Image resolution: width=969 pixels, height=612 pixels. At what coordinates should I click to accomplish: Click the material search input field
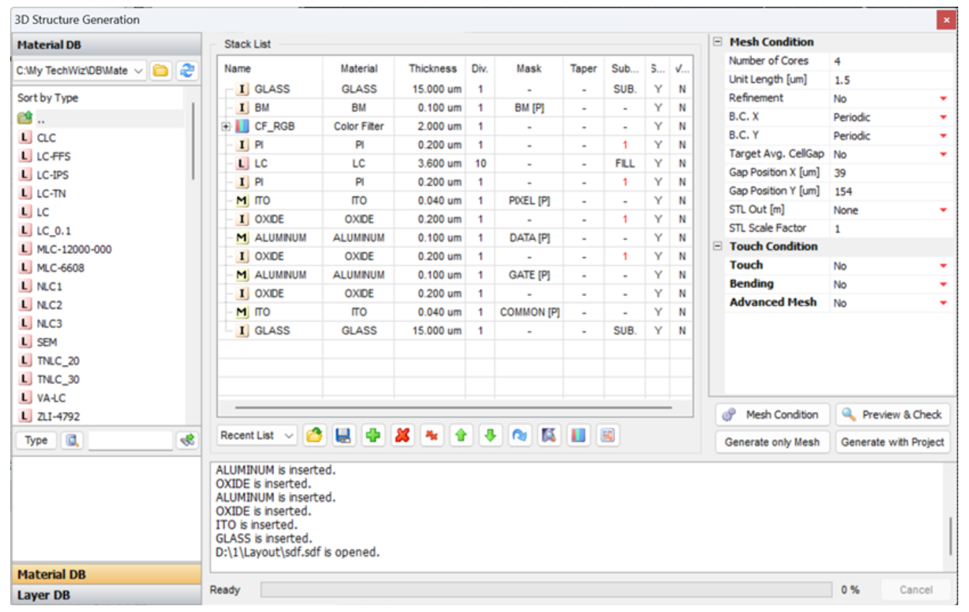coord(130,440)
